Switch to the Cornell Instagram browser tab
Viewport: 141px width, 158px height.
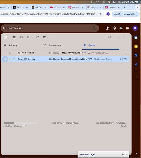click(76, 7)
